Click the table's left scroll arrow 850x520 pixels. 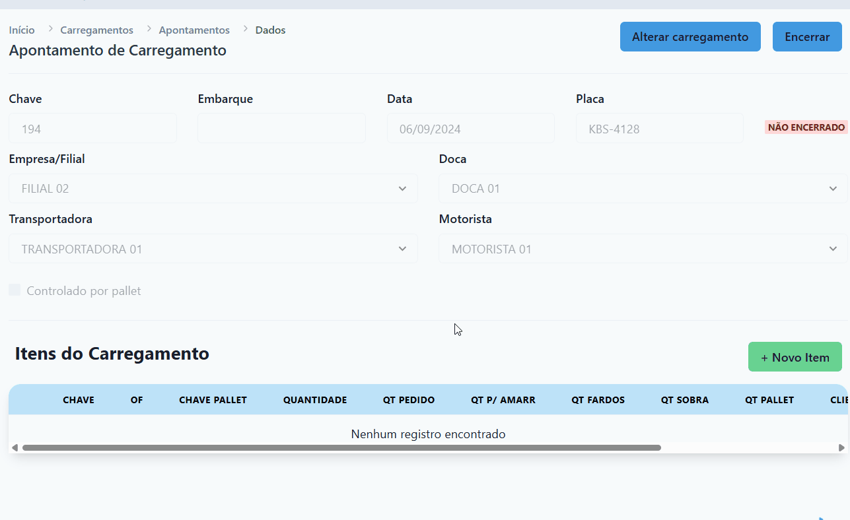point(15,447)
